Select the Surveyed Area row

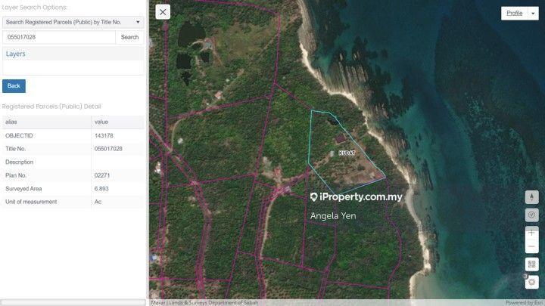tap(73, 188)
